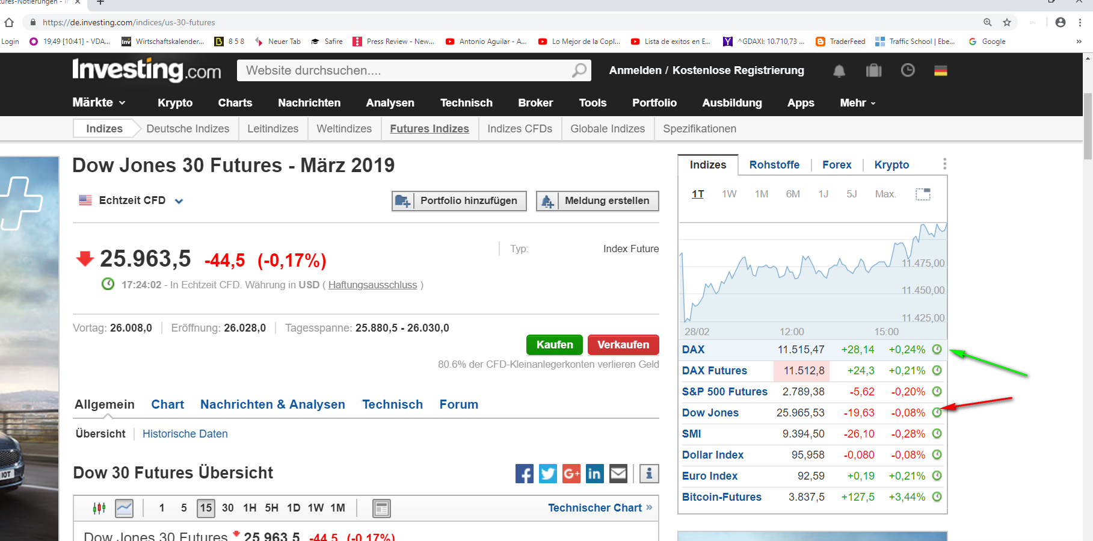This screenshot has width=1093, height=541.
Task: Show more bookmarks overflow chevron
Action: pos(1079,42)
